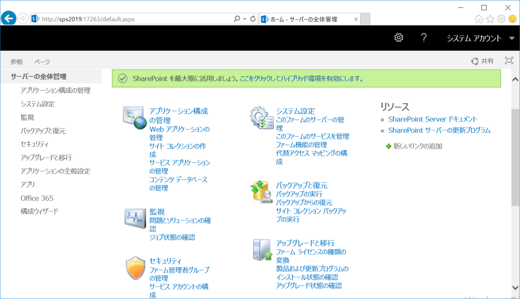The image size is (520, 299).
Task: Click the SharePoint favicon in the address bar
Action: click(36, 19)
